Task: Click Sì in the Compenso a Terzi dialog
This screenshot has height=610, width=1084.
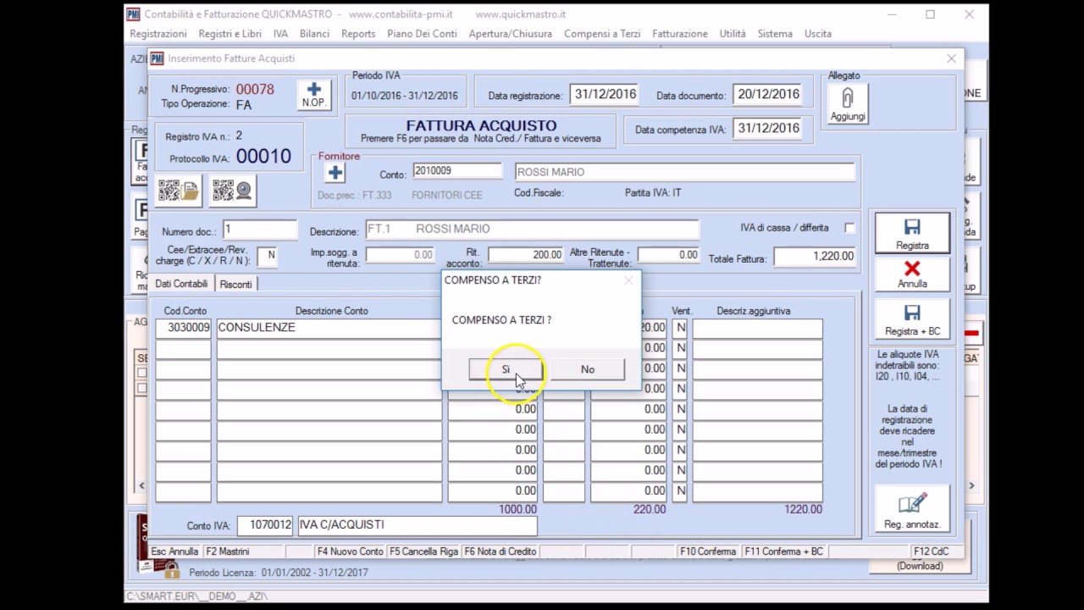Action: (x=506, y=369)
